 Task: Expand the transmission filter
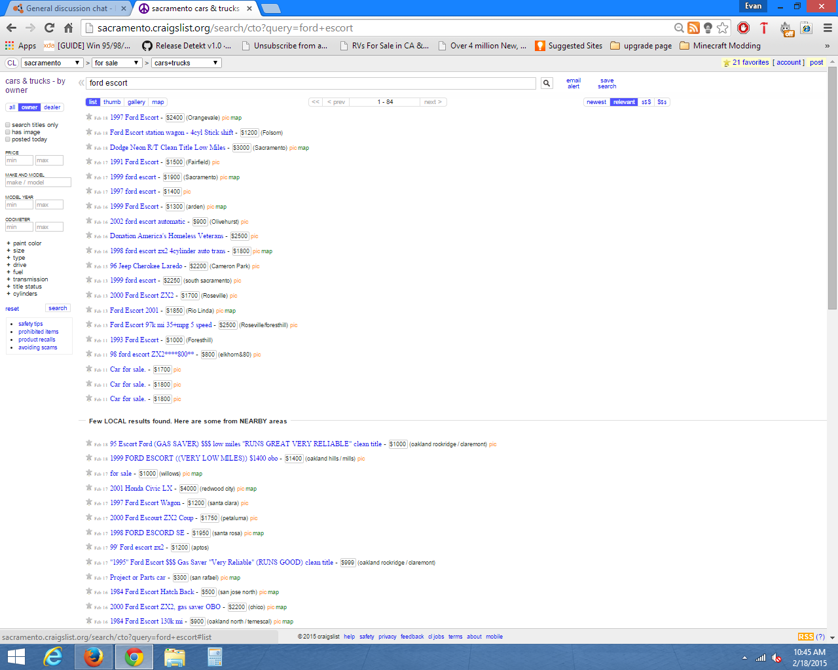pos(27,279)
